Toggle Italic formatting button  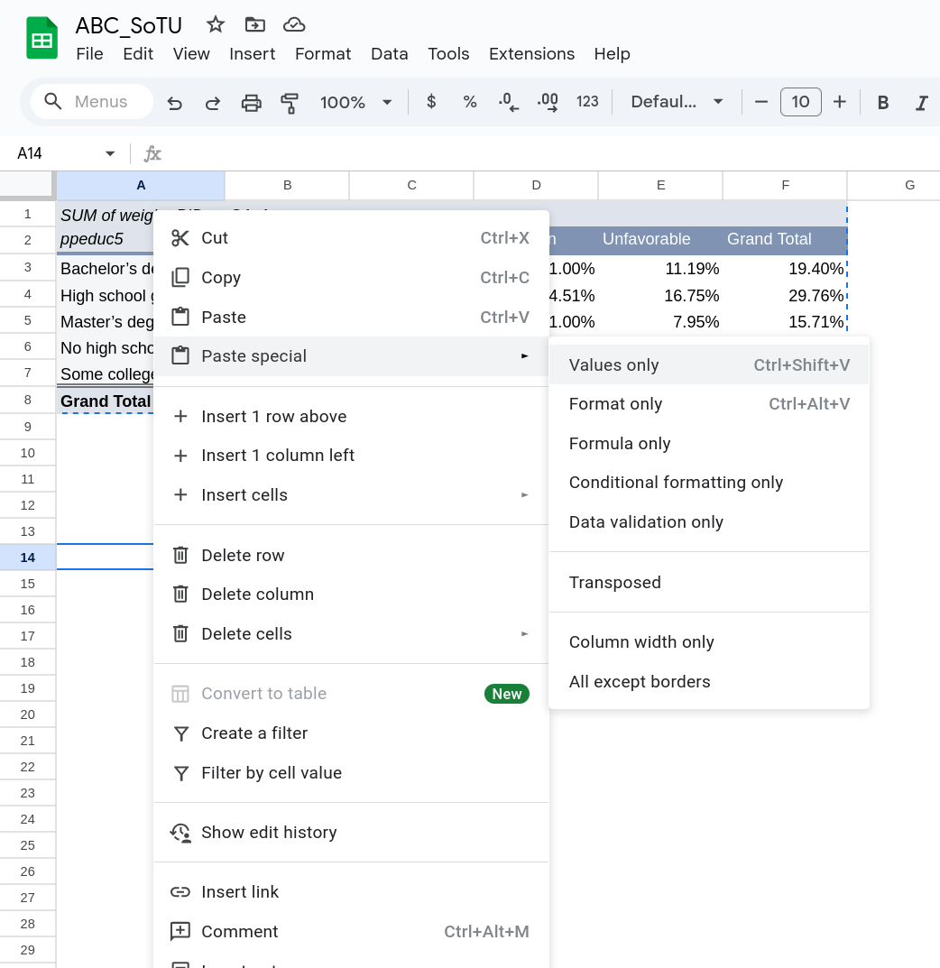point(921,103)
